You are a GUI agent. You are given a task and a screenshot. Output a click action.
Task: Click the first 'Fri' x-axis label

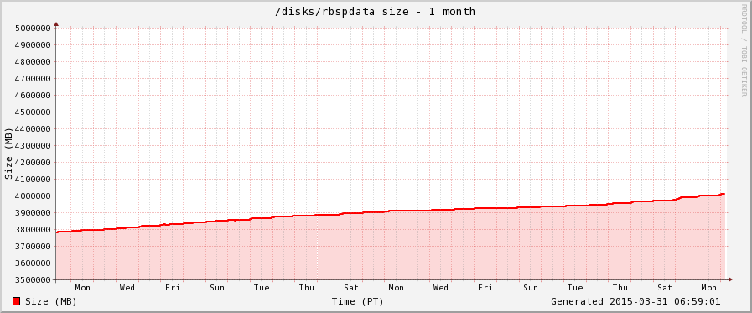[172, 288]
